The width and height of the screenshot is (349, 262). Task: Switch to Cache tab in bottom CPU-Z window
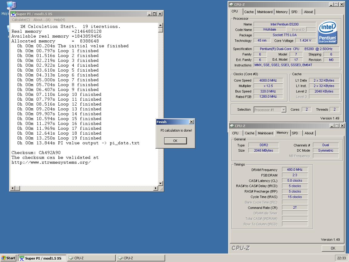249,133
